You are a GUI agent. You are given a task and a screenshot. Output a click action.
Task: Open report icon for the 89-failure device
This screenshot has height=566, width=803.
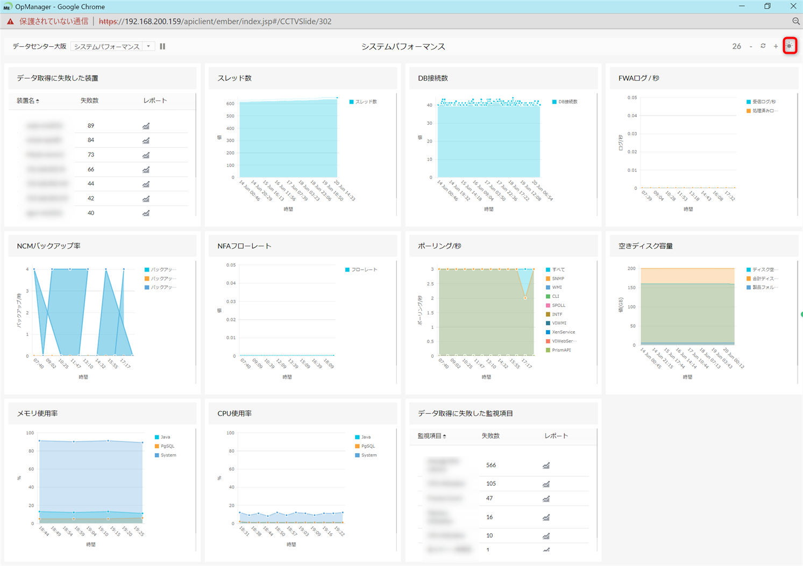tap(146, 126)
